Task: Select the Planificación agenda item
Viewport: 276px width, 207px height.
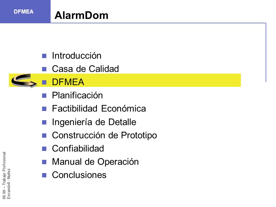Action: pyautogui.click(x=77, y=95)
